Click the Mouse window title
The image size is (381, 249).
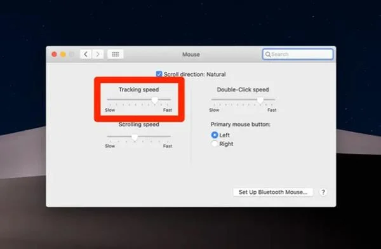[x=191, y=54]
